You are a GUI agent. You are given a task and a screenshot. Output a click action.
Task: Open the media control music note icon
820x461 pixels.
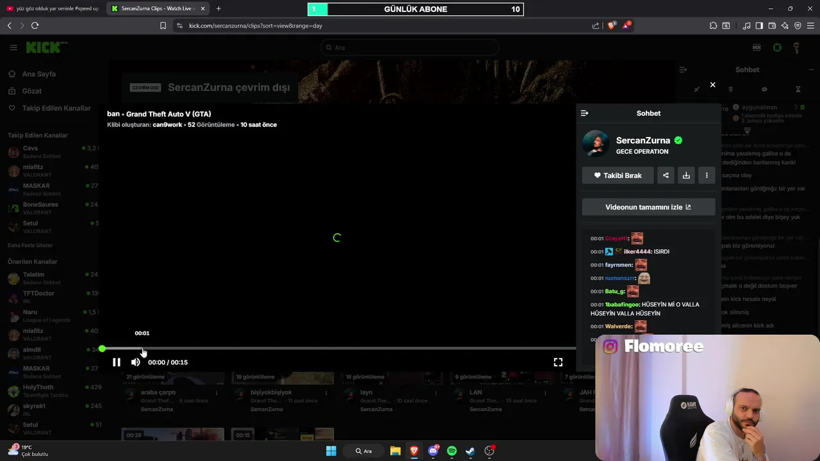tap(746, 26)
